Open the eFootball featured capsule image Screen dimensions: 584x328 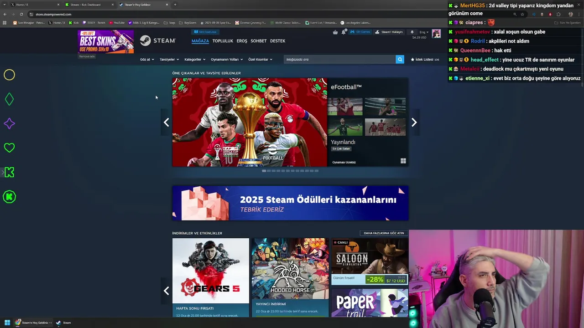[250, 122]
